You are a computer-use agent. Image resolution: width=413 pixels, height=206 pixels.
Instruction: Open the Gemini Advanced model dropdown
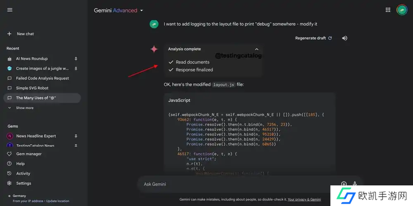[142, 11]
